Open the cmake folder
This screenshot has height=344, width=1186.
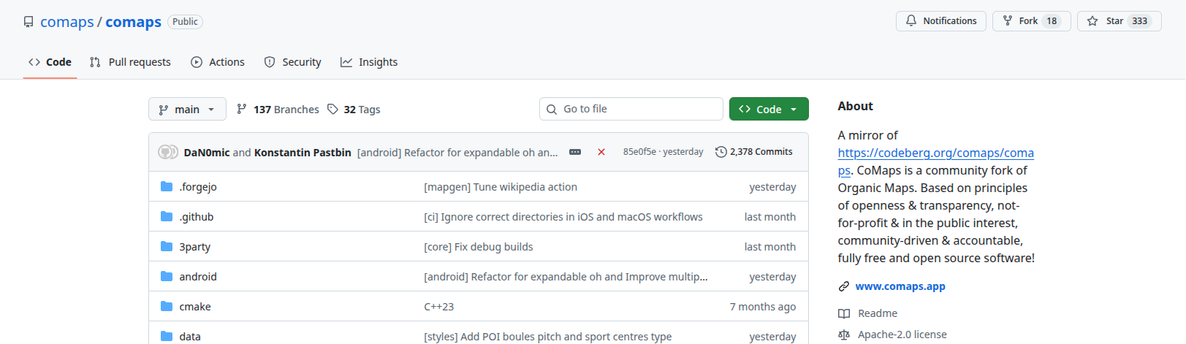pyautogui.click(x=195, y=307)
